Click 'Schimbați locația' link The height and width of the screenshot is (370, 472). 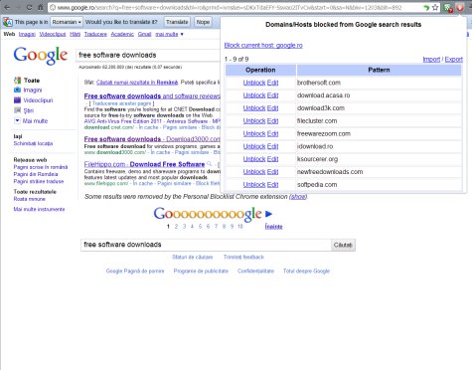tap(33, 143)
